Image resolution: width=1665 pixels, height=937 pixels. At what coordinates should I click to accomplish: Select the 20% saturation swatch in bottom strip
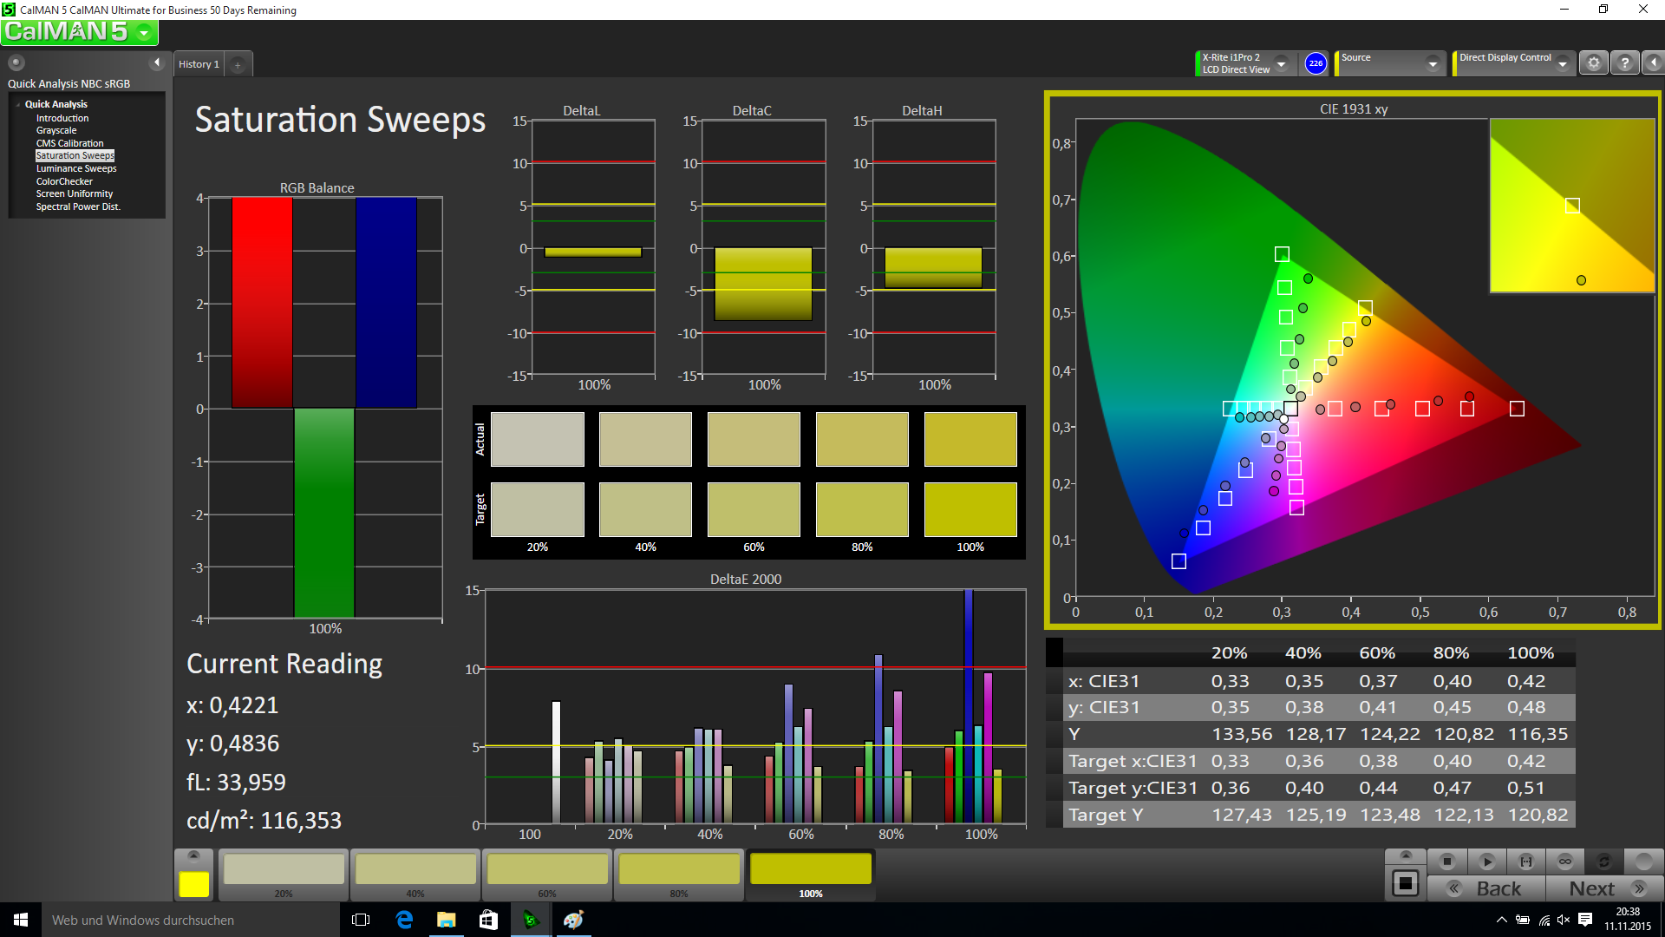[x=284, y=875]
